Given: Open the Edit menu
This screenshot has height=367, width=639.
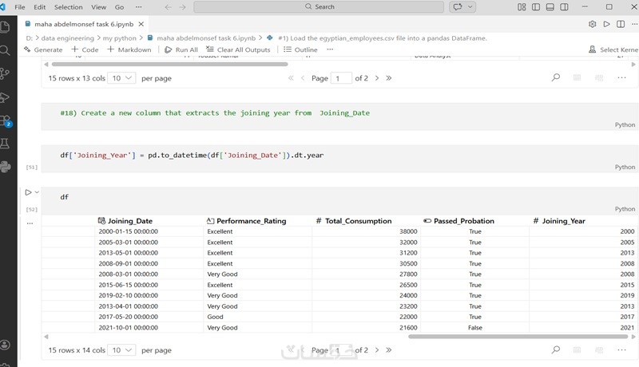Looking at the screenshot, I should (x=39, y=7).
